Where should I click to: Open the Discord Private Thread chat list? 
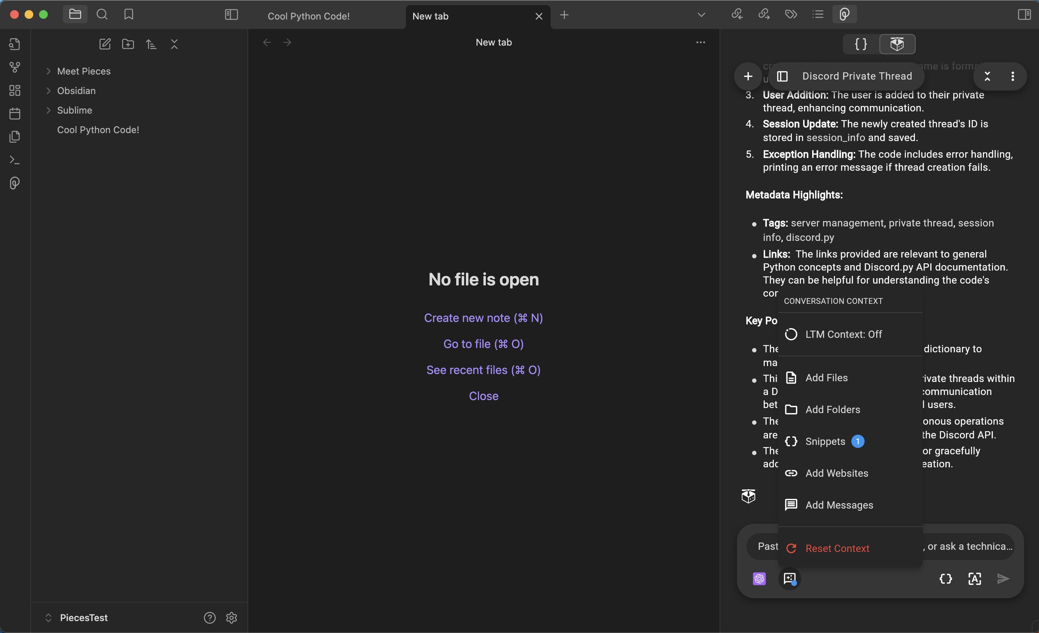[847, 76]
